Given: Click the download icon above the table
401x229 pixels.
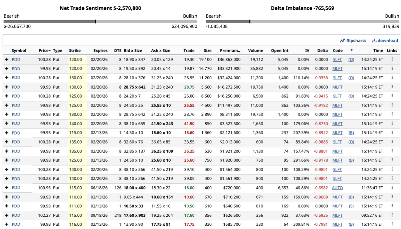Looking at the screenshot, I should tap(374, 41).
